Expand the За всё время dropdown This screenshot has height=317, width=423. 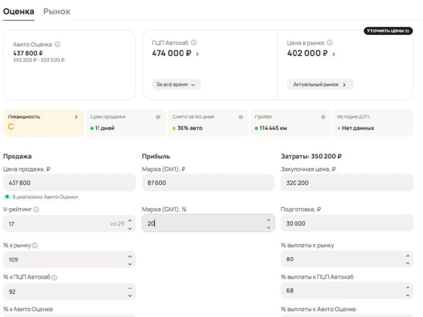(176, 84)
